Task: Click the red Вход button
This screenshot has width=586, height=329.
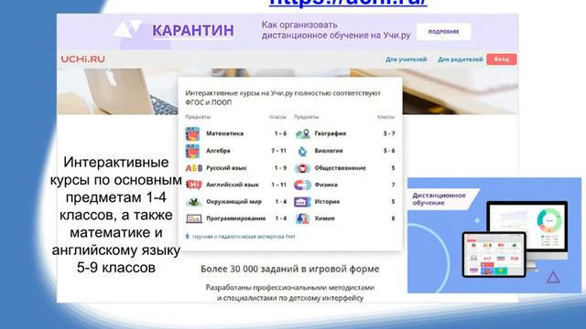Action: tap(502, 59)
